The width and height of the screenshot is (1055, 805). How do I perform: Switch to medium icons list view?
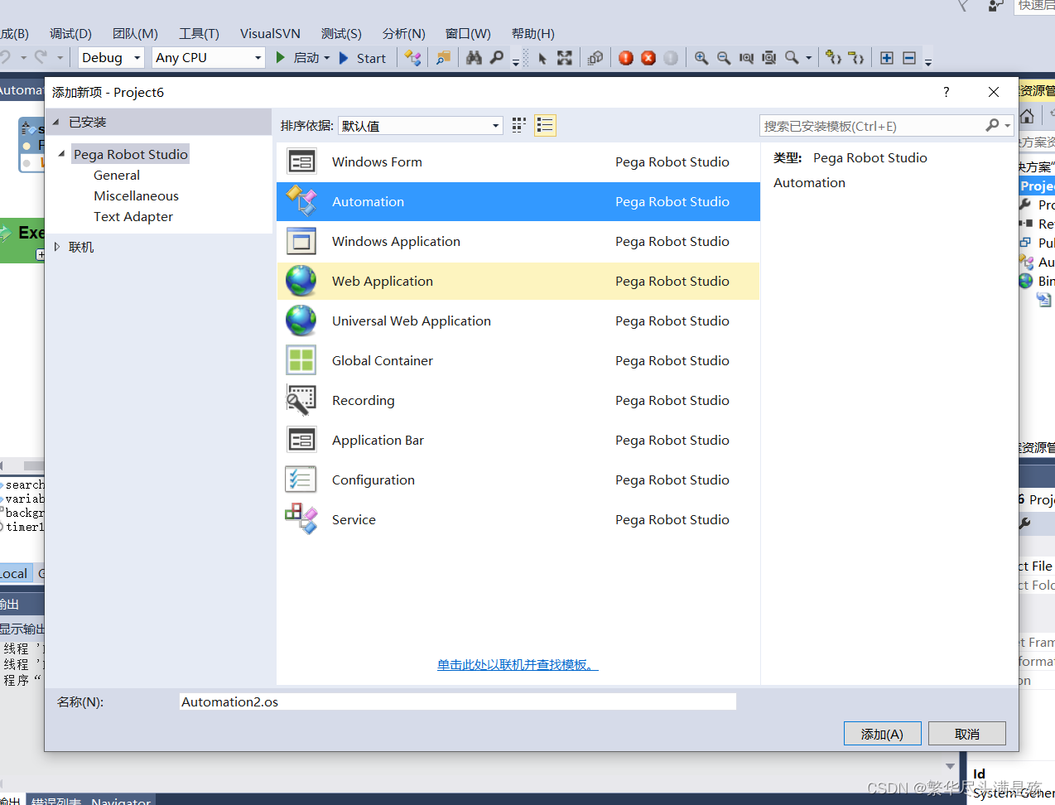[x=545, y=125]
